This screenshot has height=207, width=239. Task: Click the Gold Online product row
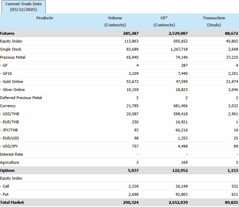coord(12,82)
